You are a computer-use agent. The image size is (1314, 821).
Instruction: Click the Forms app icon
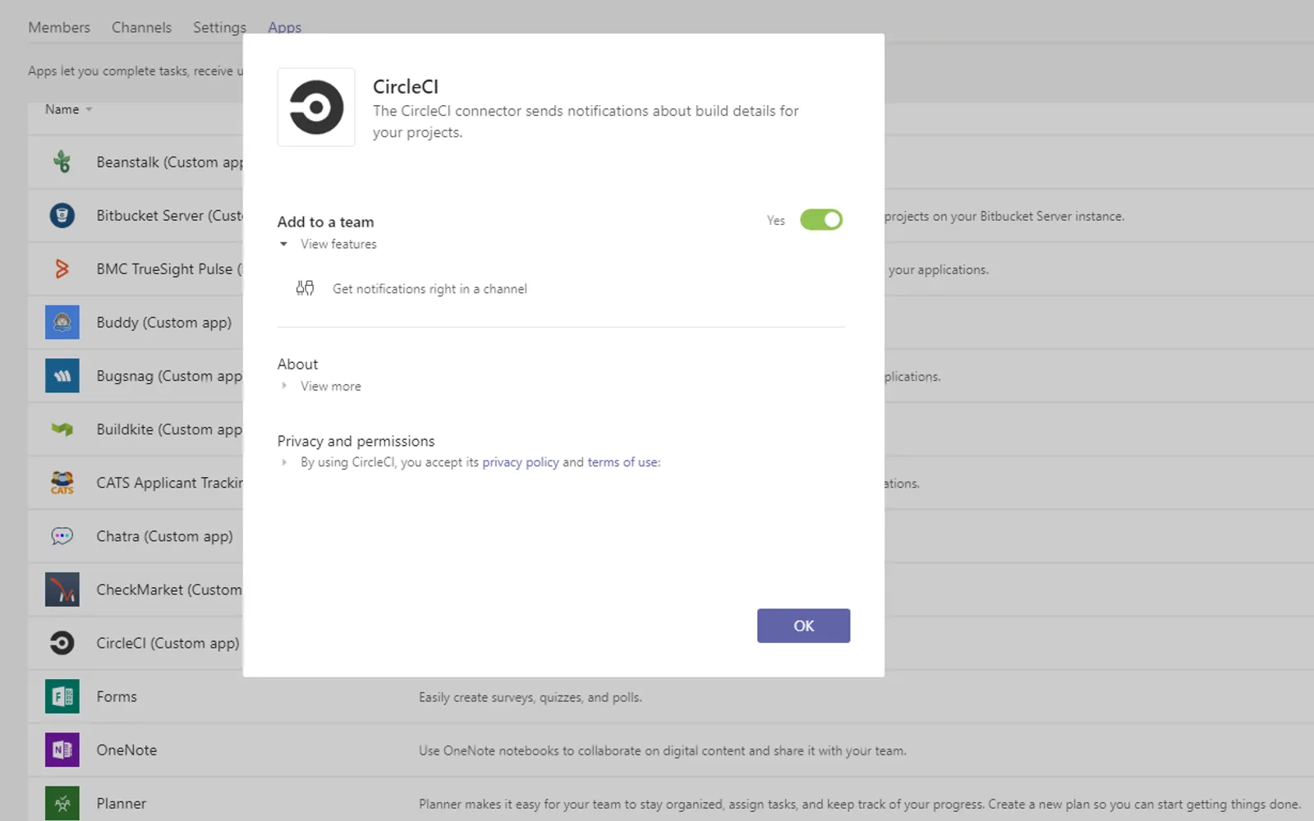point(62,696)
